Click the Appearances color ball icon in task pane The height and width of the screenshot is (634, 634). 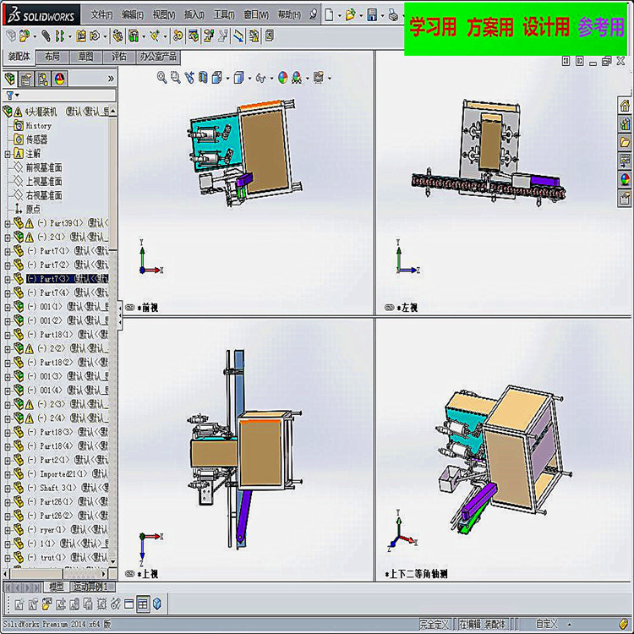click(625, 178)
